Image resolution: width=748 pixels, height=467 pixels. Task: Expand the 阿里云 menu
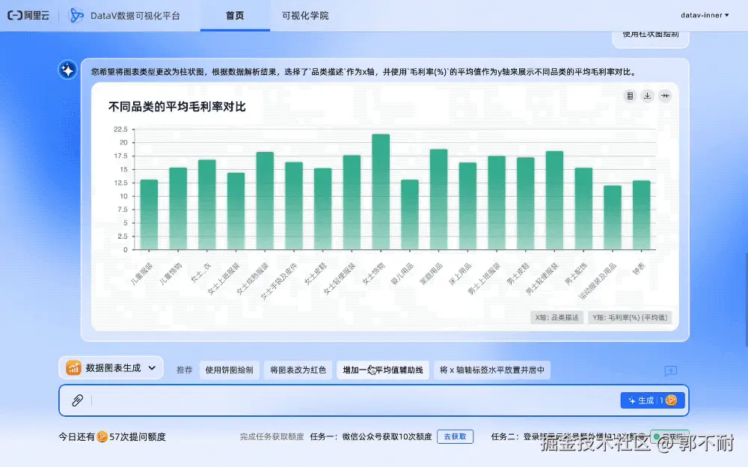click(27, 15)
